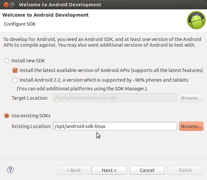This screenshot has width=207, height=180.
Task: Uncheck Install the latest available Android APIs
Action: pyautogui.click(x=15, y=70)
